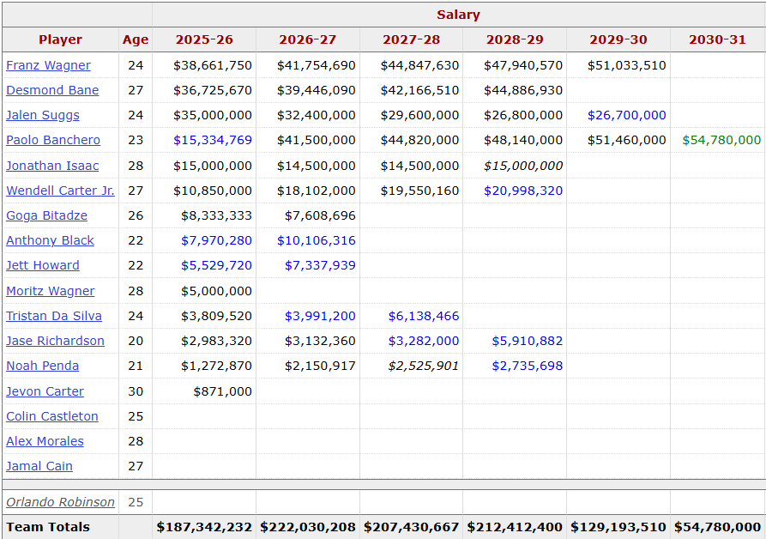Open Moritz Wagner's player page
Viewport: 766px width, 539px height.
(51, 291)
